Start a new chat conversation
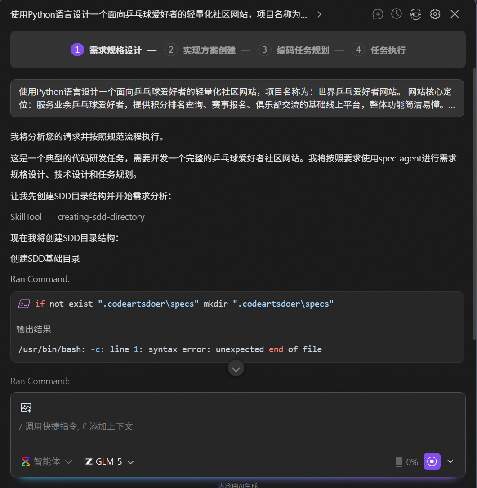Viewport: 477px width, 488px height. click(378, 14)
